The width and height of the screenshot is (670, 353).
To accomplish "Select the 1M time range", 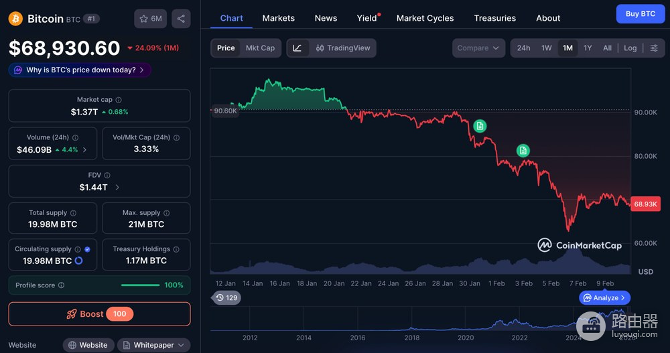I will [567, 48].
